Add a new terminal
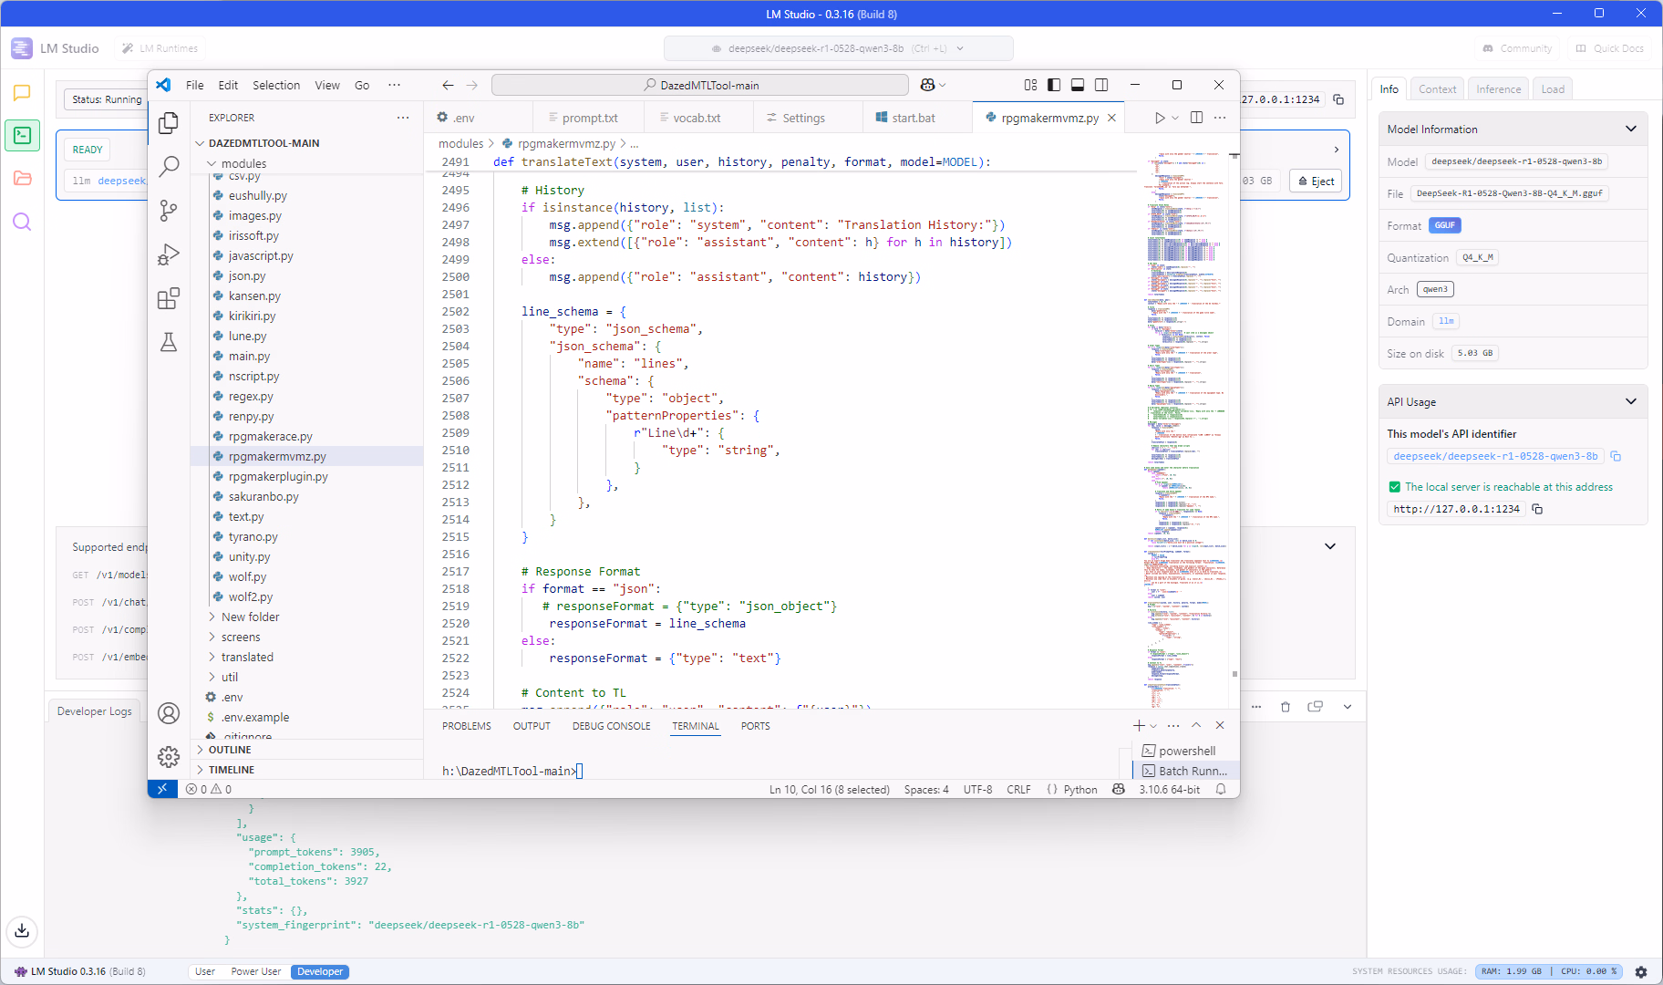The height and width of the screenshot is (985, 1663). [x=1139, y=725]
